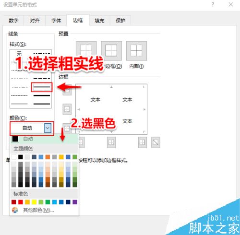This screenshot has width=240, height=235.
Task: Pick the purple standard color
Action: (x=75, y=202)
